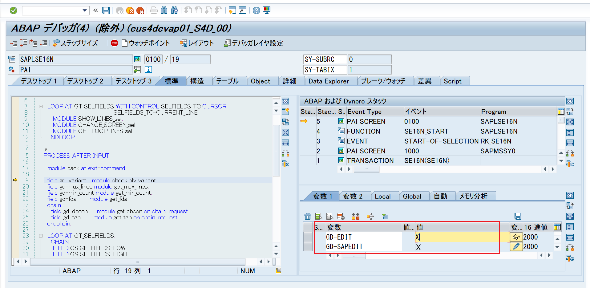
Task: Collapse the command field with the « arrow
Action: [95, 10]
